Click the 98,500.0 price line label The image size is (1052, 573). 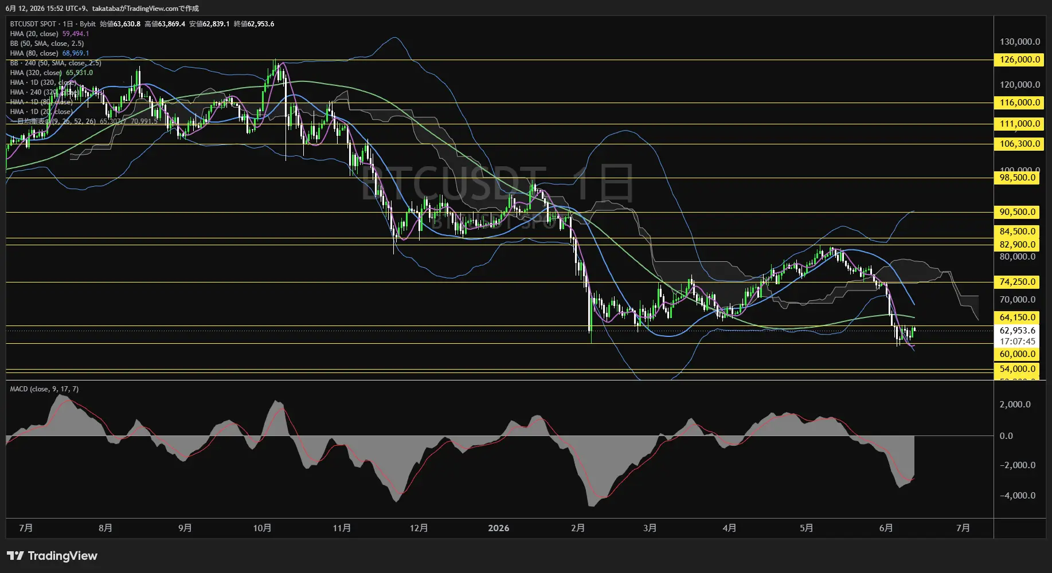point(1018,178)
